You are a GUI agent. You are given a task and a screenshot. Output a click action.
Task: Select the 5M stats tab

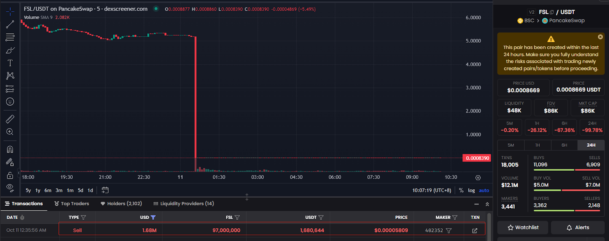tap(511, 145)
